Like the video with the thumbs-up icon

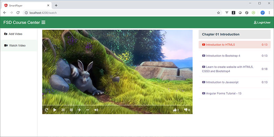(x=176, y=110)
